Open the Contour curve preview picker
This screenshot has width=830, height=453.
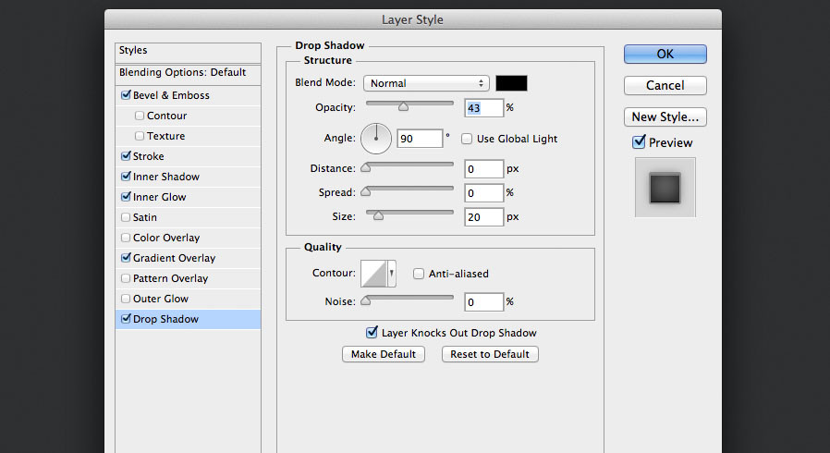coord(373,274)
